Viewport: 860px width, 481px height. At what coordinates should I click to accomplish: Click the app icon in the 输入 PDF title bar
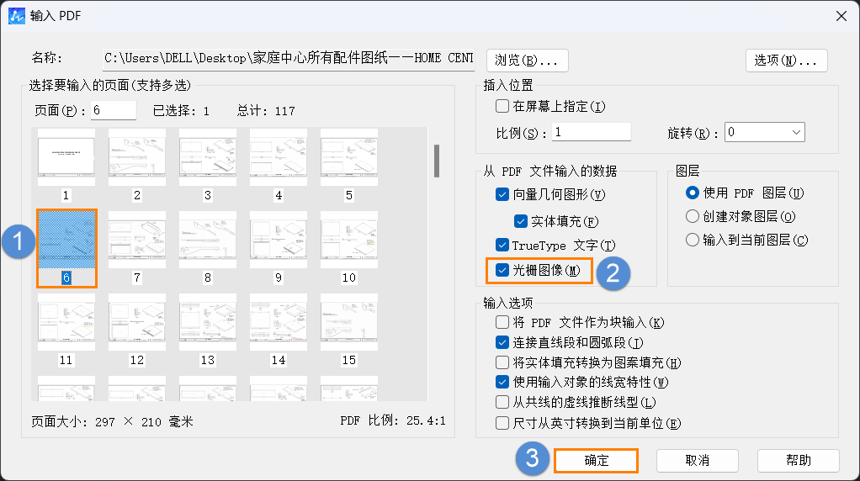[x=17, y=16]
